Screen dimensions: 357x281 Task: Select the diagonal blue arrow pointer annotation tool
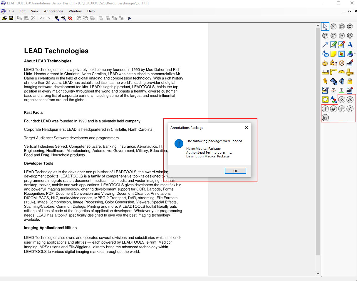coord(325,45)
